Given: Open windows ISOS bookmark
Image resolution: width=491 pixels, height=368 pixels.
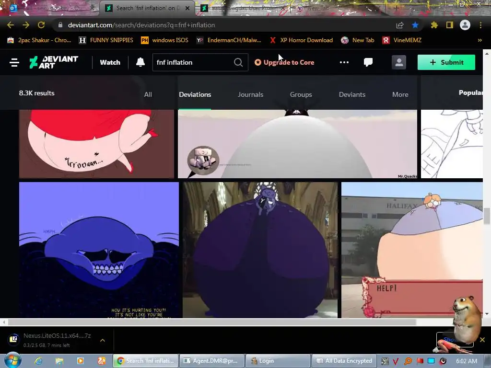Looking at the screenshot, I should coord(165,40).
